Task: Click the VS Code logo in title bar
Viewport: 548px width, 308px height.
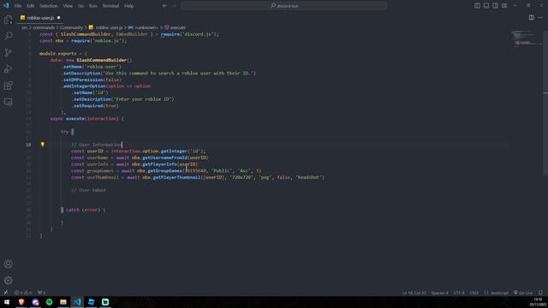Action: (x=6, y=6)
